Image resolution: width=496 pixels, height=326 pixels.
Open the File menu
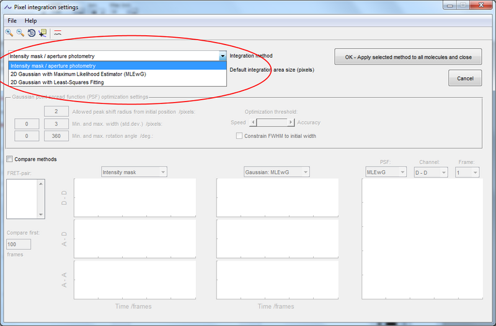12,21
